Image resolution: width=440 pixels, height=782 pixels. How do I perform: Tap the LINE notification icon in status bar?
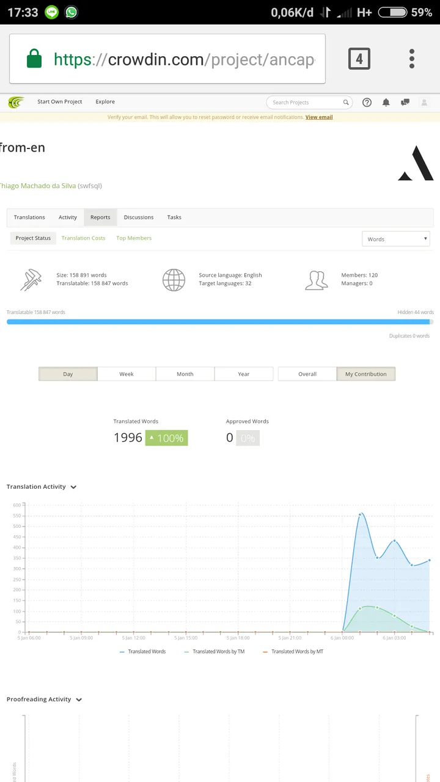pos(52,12)
